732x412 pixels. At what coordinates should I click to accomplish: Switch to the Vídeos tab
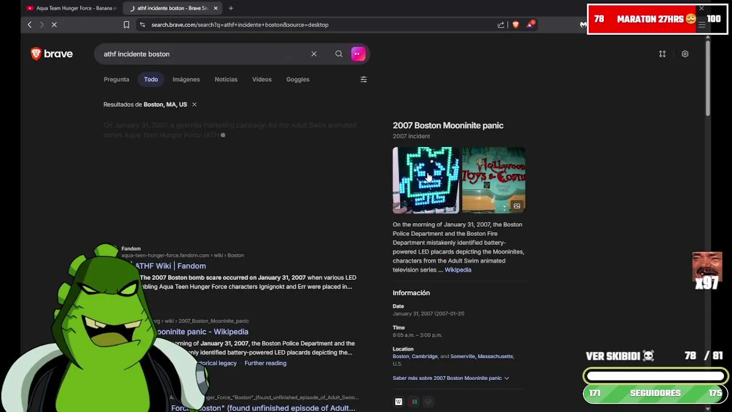point(262,80)
